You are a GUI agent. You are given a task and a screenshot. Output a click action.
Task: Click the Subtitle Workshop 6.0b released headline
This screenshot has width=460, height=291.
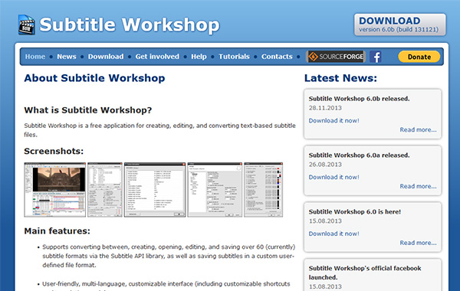[359, 99]
